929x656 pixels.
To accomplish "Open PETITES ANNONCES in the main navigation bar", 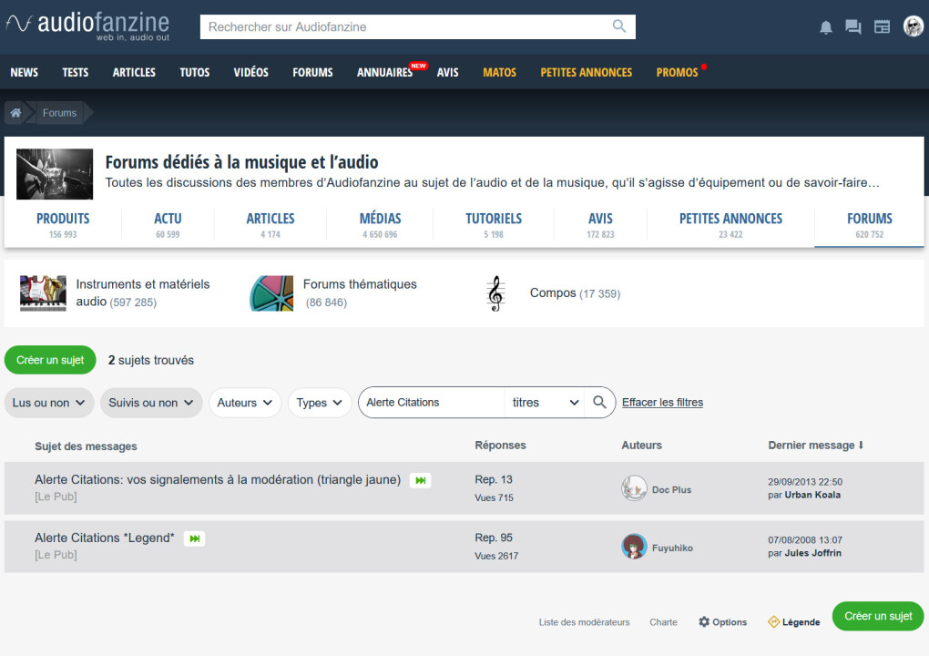I will pyautogui.click(x=586, y=72).
